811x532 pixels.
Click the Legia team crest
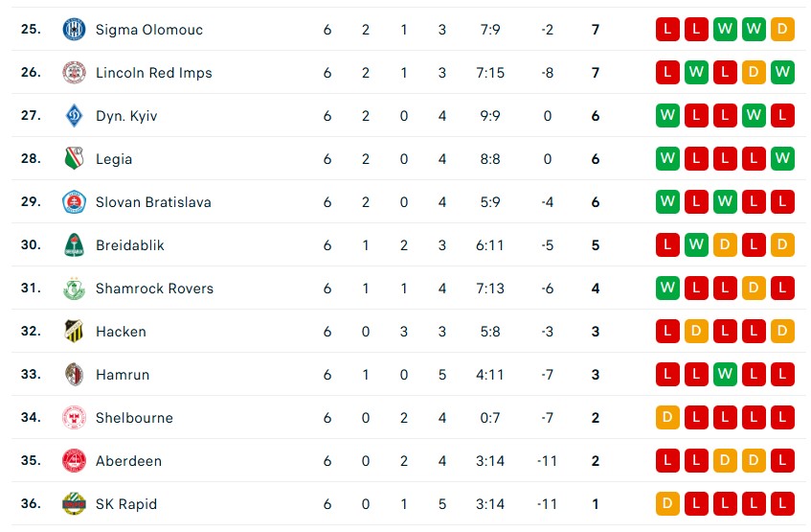pyautogui.click(x=74, y=159)
